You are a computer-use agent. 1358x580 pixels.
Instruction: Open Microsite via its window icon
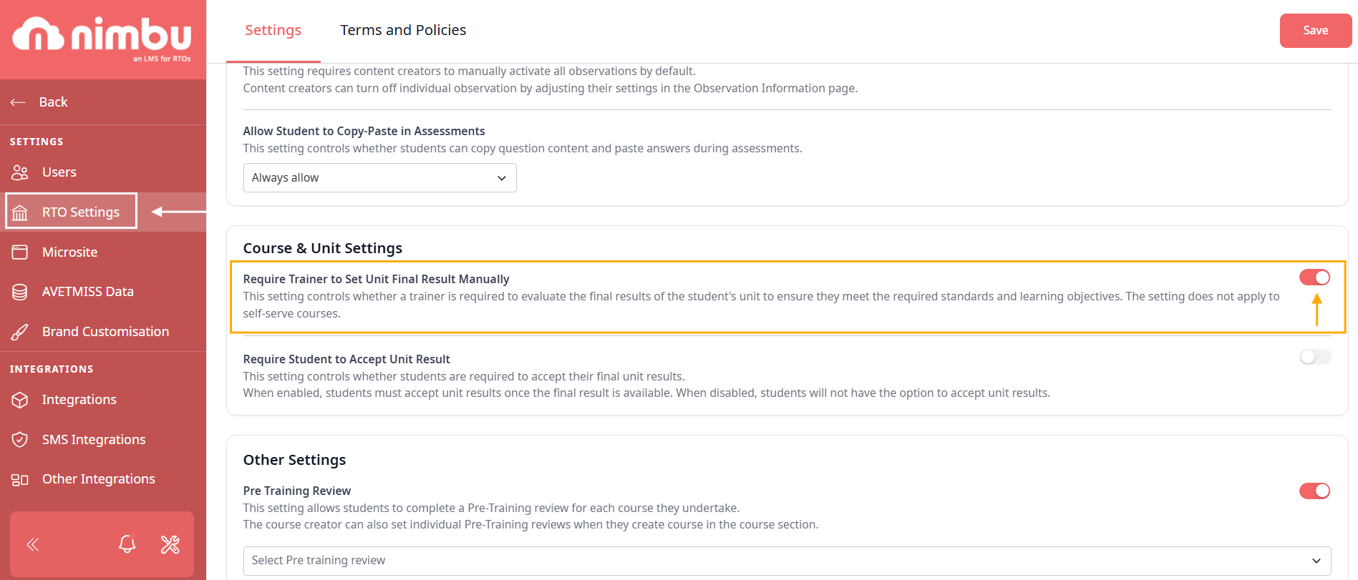pos(20,252)
